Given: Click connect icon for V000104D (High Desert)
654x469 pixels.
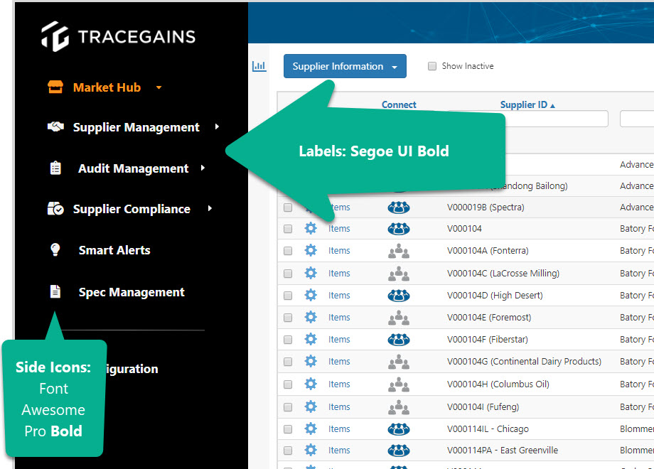Looking at the screenshot, I should tap(399, 296).
